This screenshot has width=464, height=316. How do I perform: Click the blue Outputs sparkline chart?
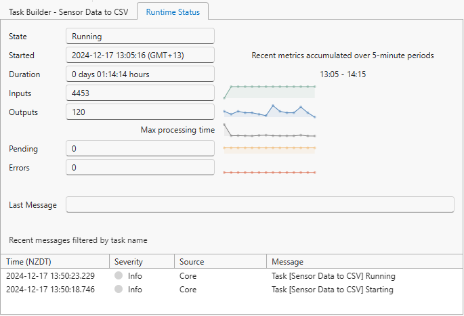pos(270,111)
